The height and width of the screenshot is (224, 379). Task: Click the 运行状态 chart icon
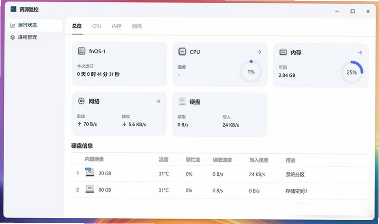click(x=13, y=25)
